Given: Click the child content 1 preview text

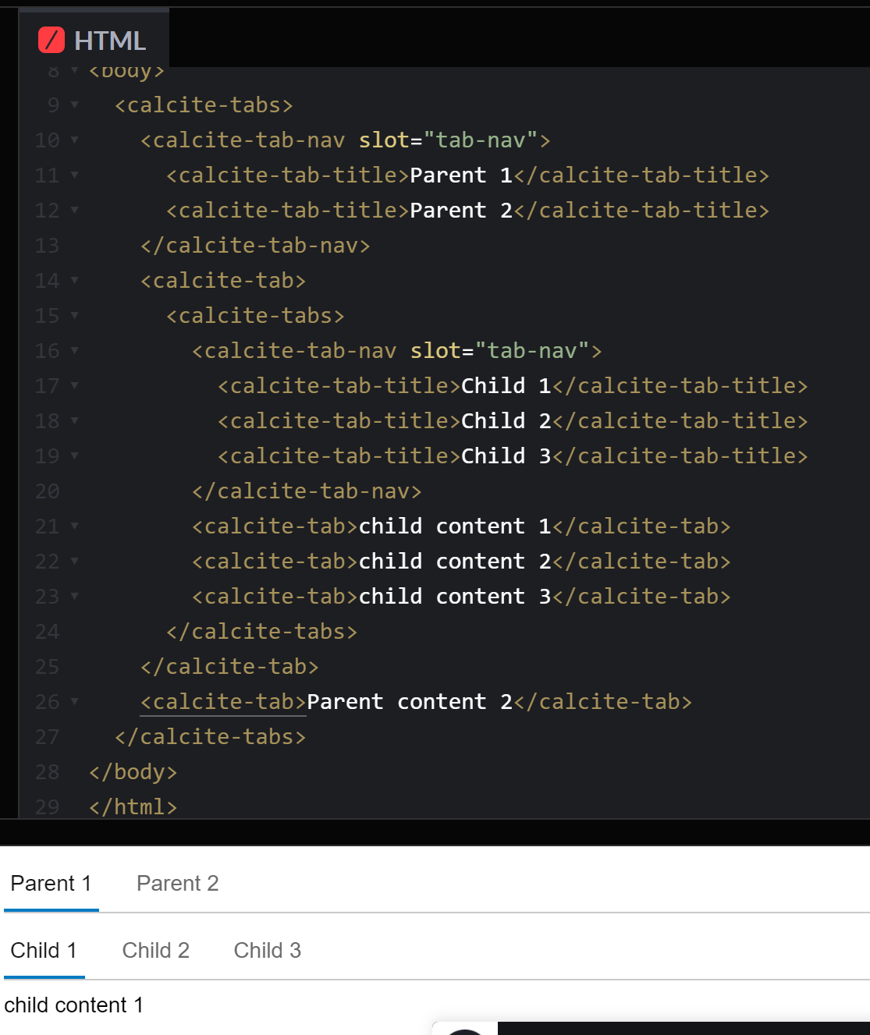Looking at the screenshot, I should pyautogui.click(x=75, y=1005).
